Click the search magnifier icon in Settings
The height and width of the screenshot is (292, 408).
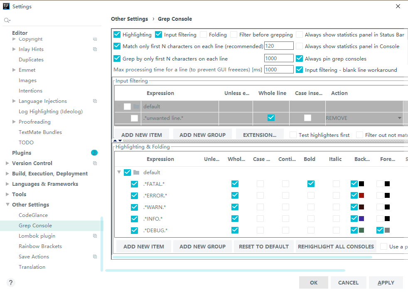7,20
